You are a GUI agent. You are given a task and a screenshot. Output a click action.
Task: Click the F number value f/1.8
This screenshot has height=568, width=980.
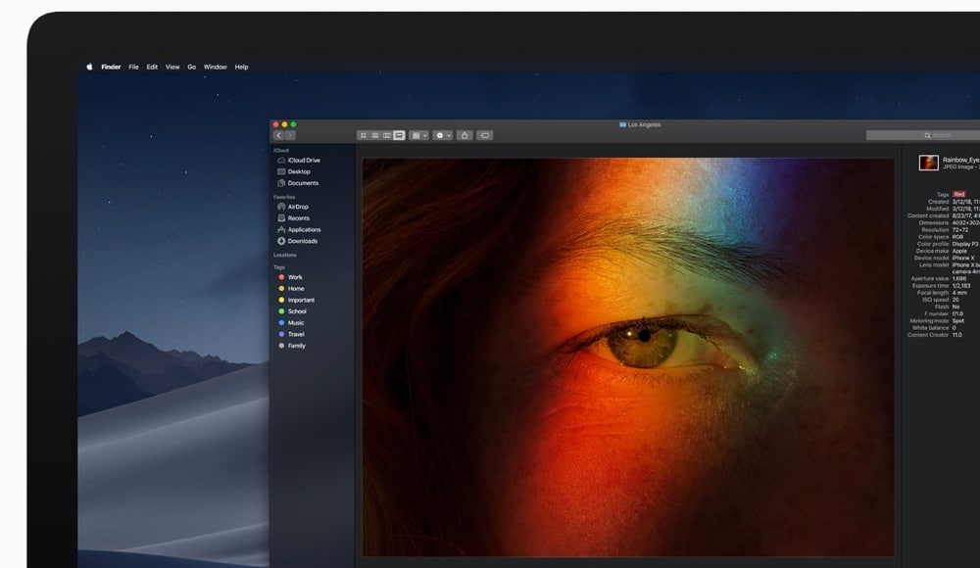pos(957,313)
